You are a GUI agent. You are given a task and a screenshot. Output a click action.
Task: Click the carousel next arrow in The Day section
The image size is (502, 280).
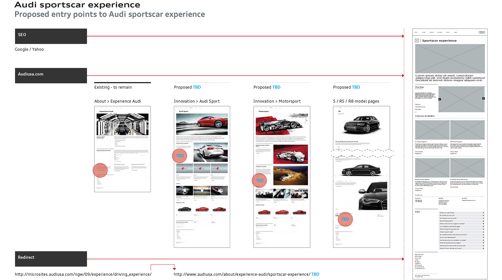[483, 98]
